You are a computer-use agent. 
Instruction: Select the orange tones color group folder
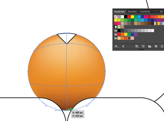116,38
